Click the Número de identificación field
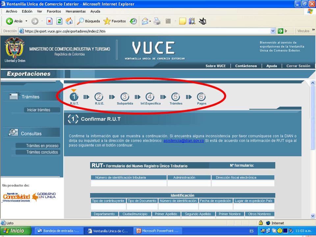 (x=178, y=207)
